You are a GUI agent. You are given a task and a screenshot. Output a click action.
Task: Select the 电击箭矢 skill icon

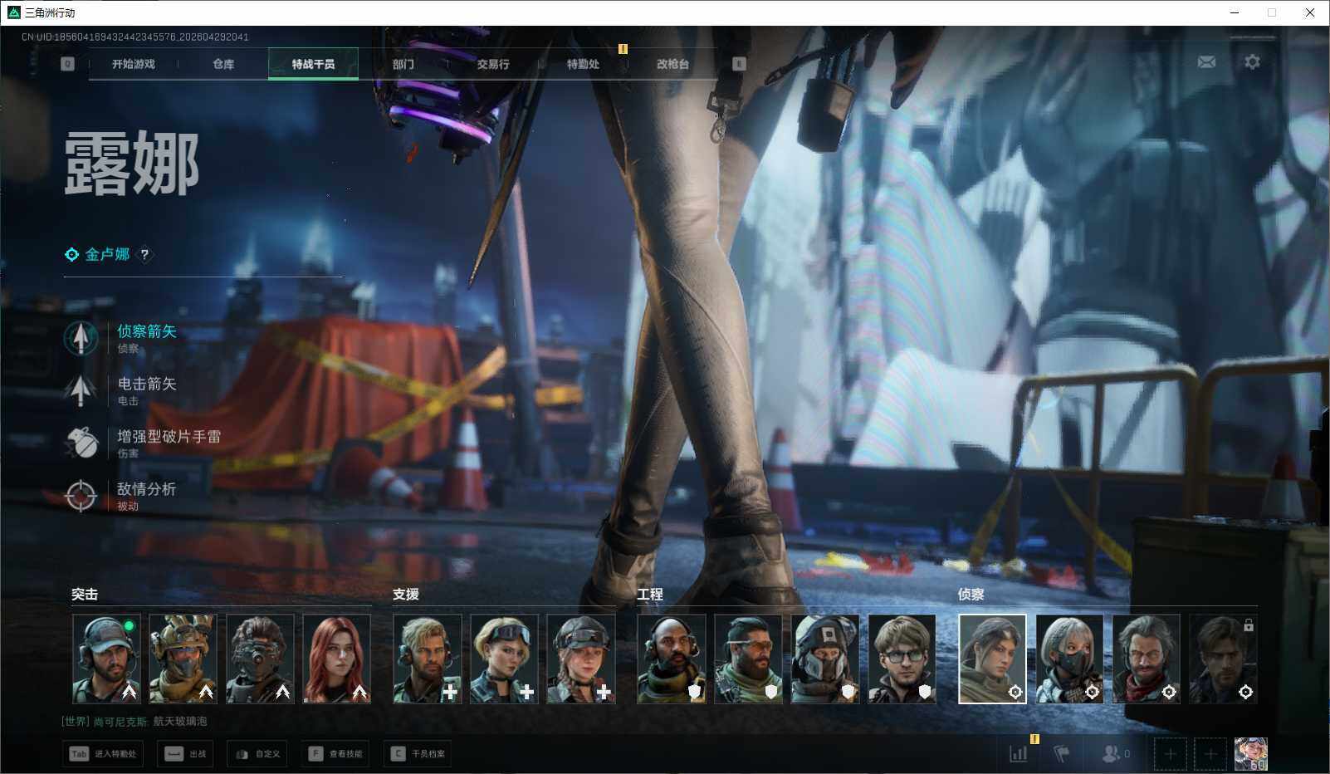pyautogui.click(x=81, y=390)
